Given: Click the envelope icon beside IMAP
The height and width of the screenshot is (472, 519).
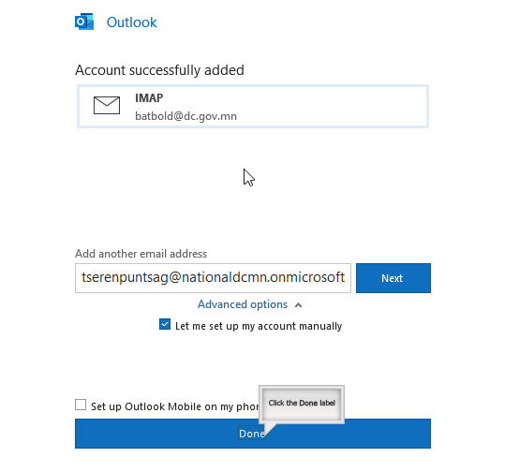Looking at the screenshot, I should 107,105.
